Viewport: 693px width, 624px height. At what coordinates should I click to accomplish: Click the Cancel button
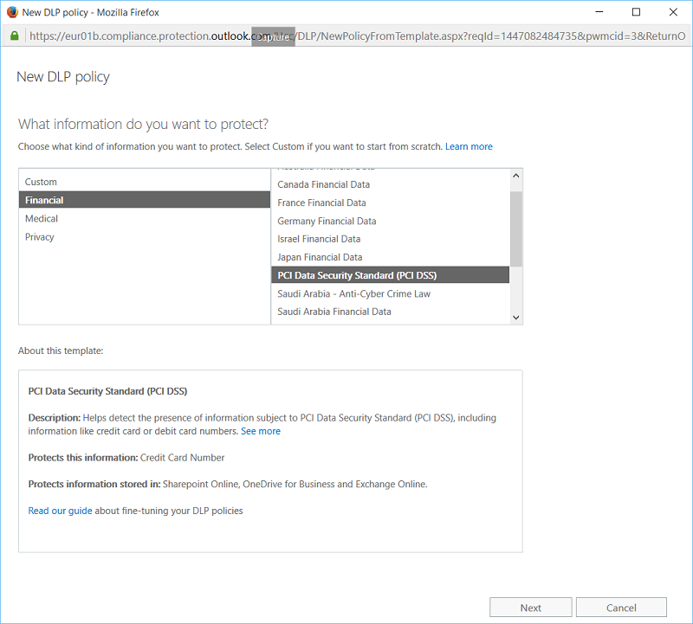pos(621,608)
